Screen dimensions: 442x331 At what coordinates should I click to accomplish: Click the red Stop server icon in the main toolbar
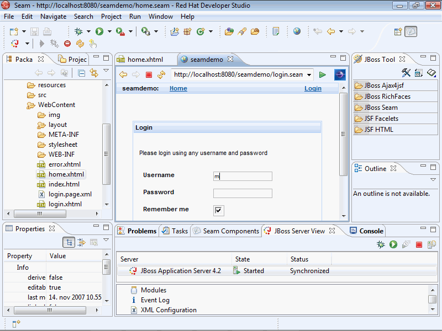click(x=67, y=44)
